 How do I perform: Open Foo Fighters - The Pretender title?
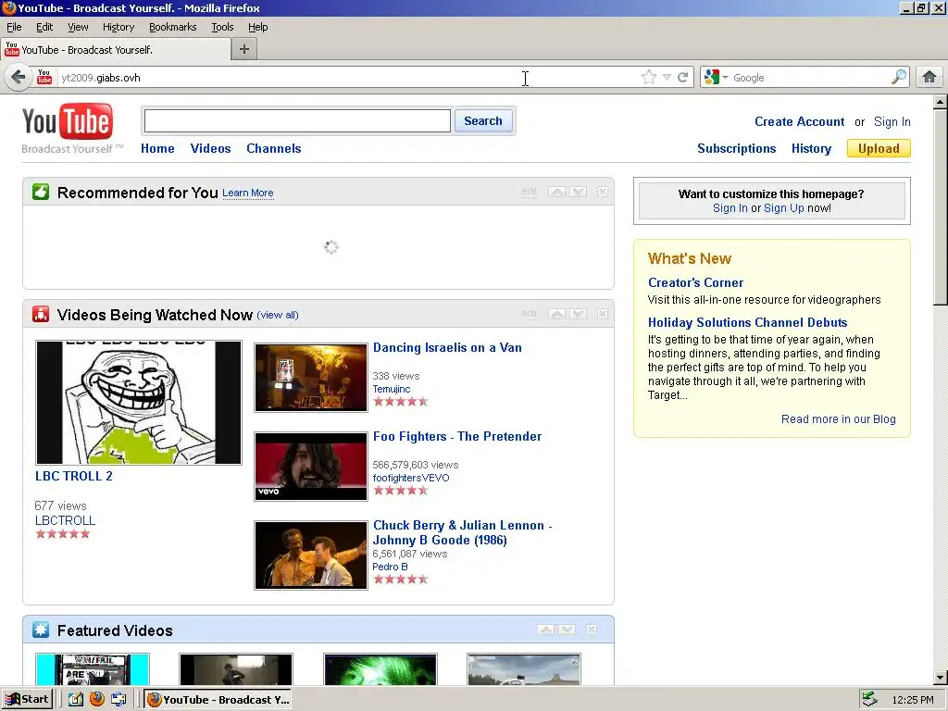457,437
